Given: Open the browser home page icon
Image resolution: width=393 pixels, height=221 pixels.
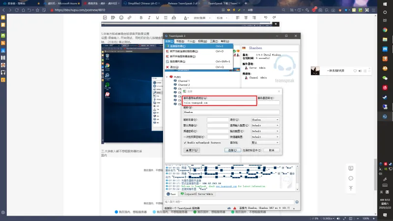Looking at the screenshot, I should click(23, 10).
